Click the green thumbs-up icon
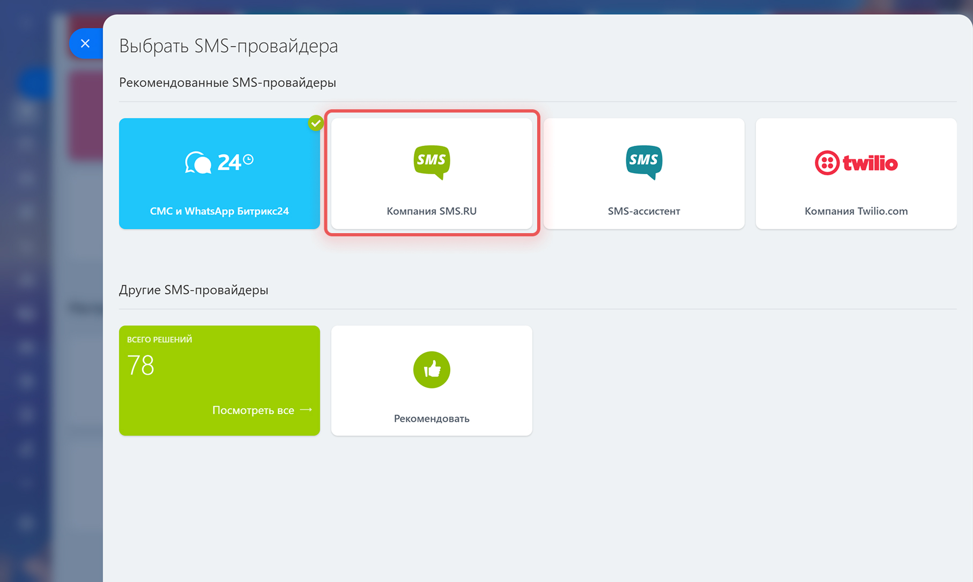The height and width of the screenshot is (582, 973). pos(432,370)
